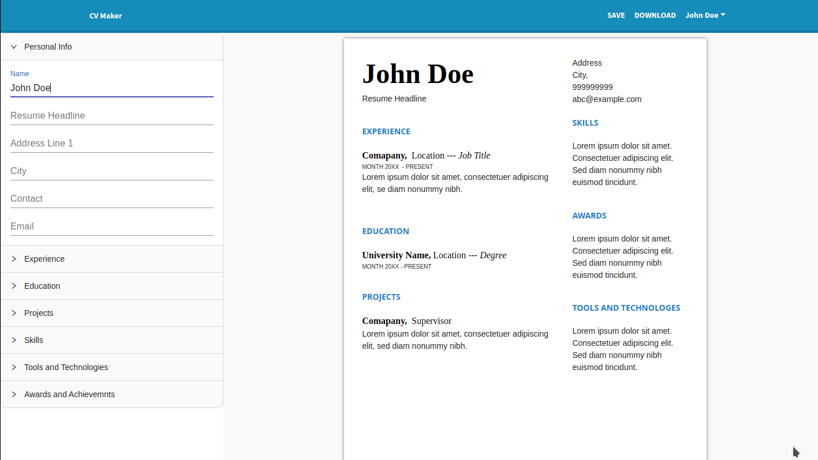Click the Contact input field
The width and height of the screenshot is (818, 460).
click(x=111, y=199)
